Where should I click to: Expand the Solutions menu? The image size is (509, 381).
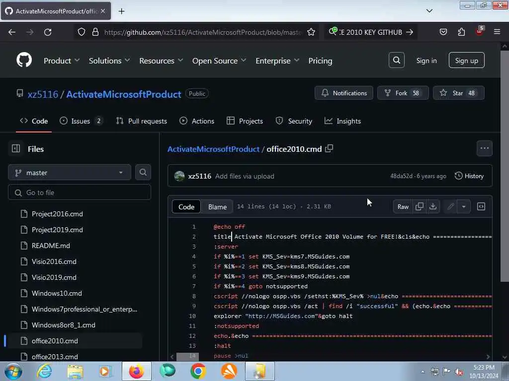[109, 61]
